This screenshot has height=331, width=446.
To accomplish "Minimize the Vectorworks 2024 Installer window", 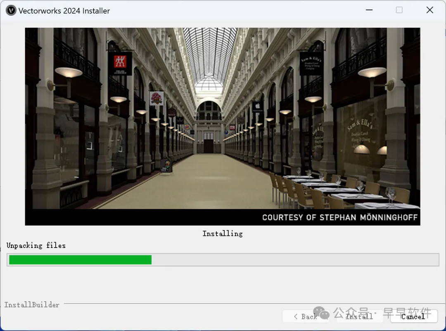I will pyautogui.click(x=369, y=10).
